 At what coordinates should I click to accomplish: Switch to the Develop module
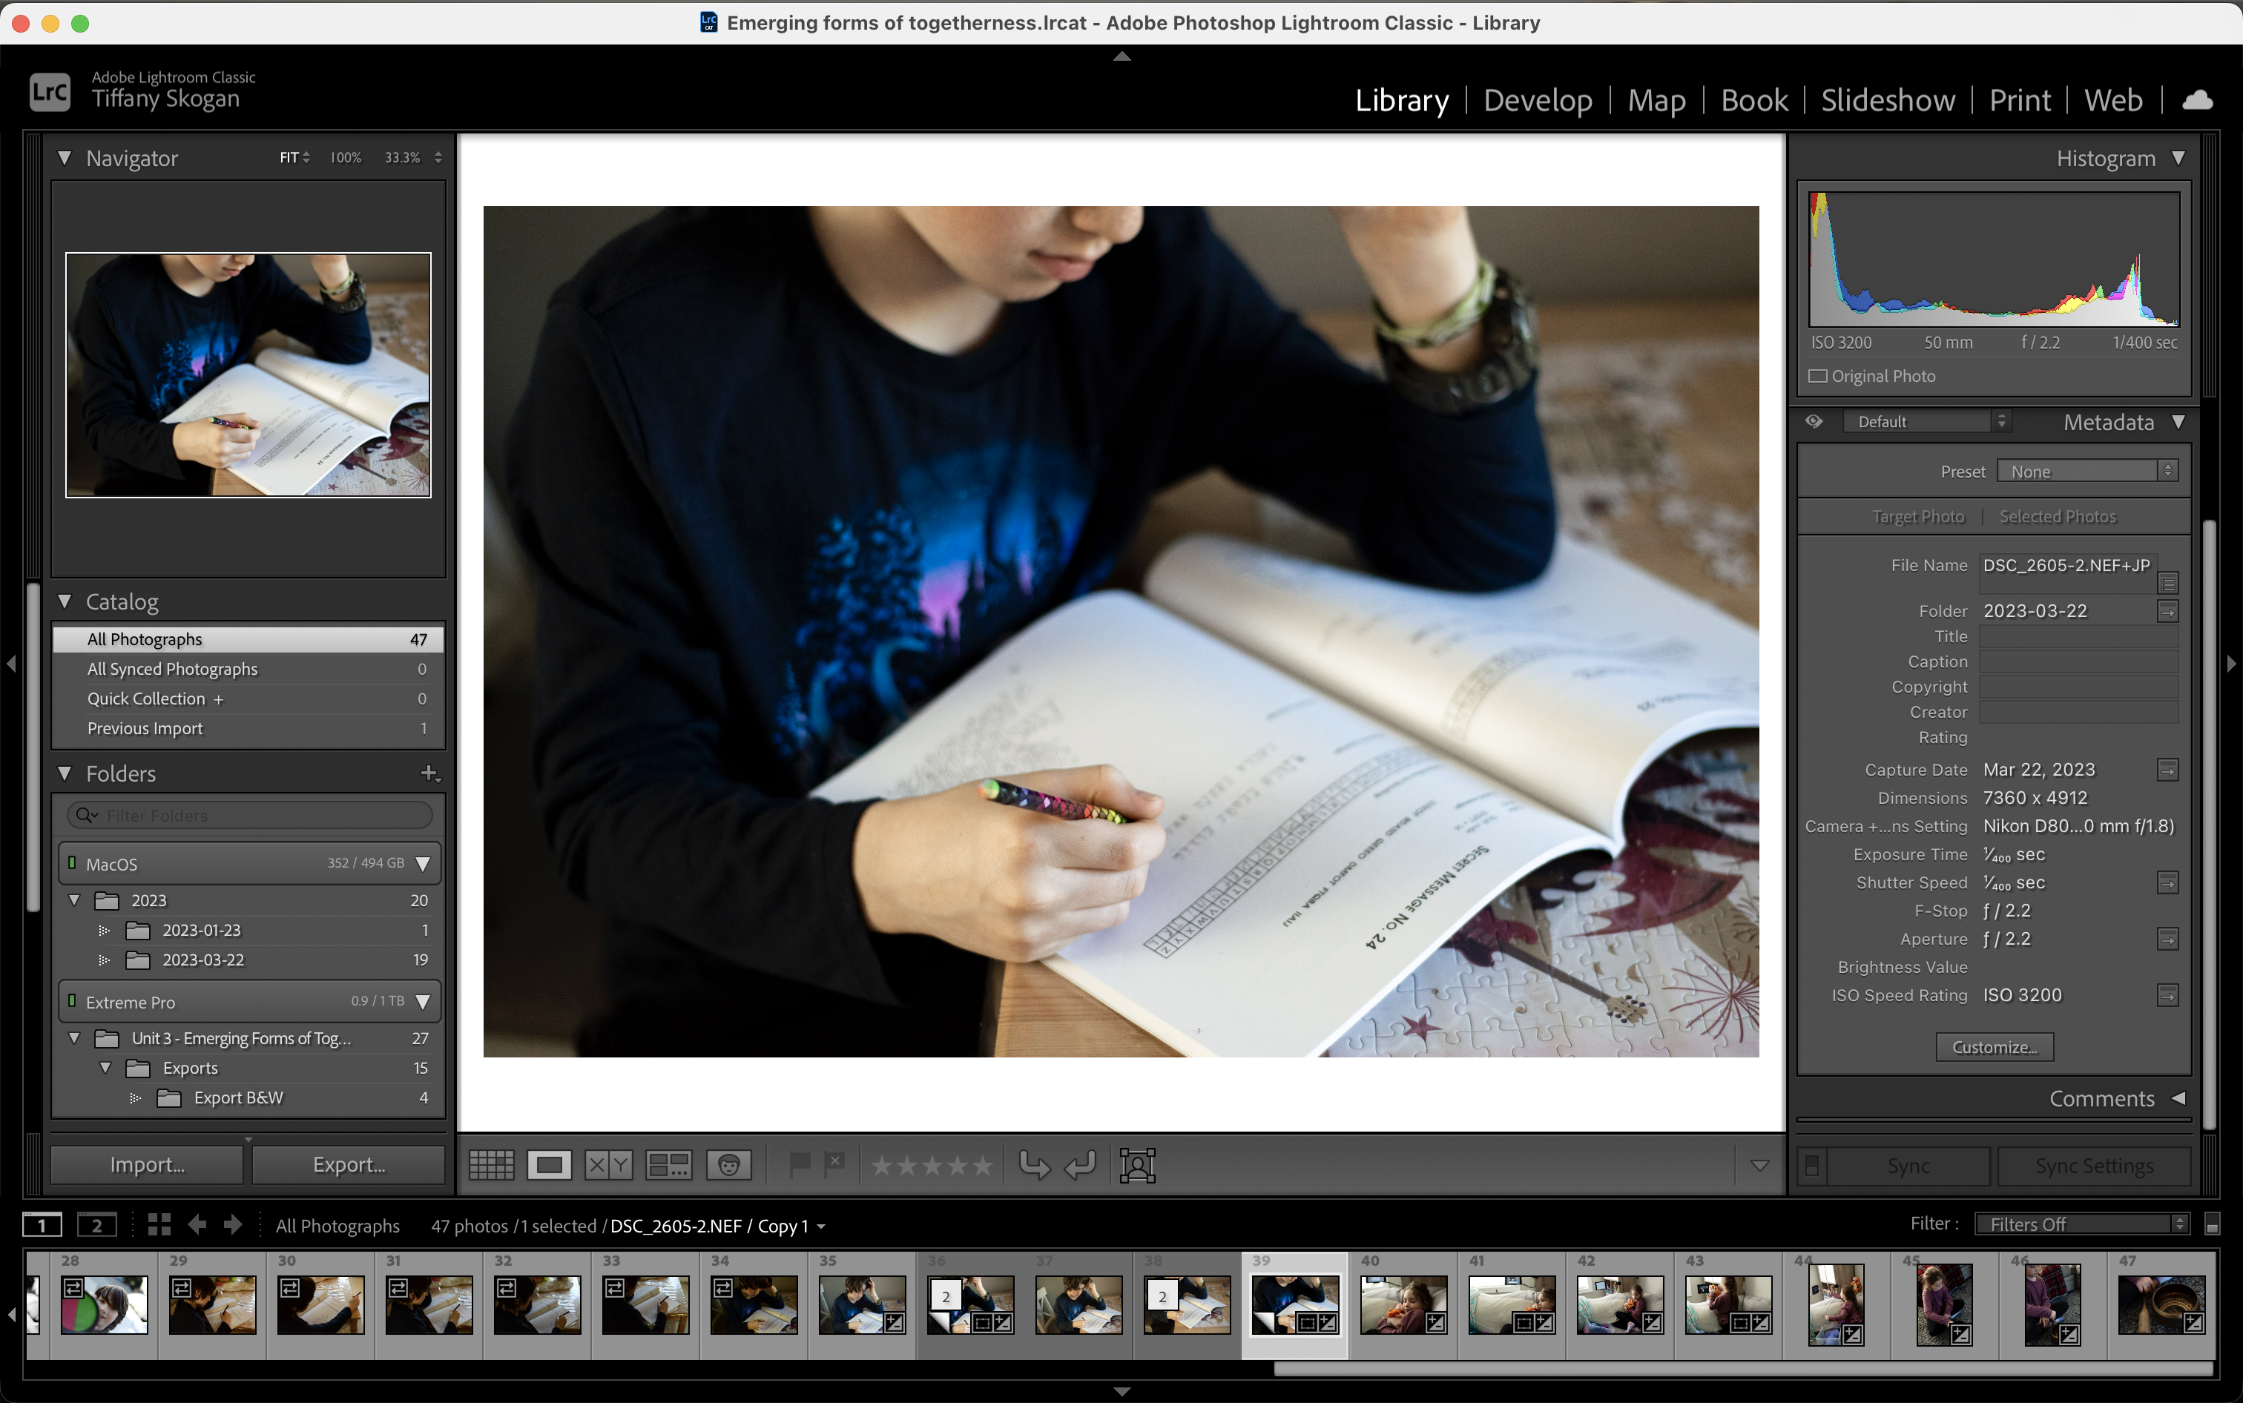coord(1538,100)
